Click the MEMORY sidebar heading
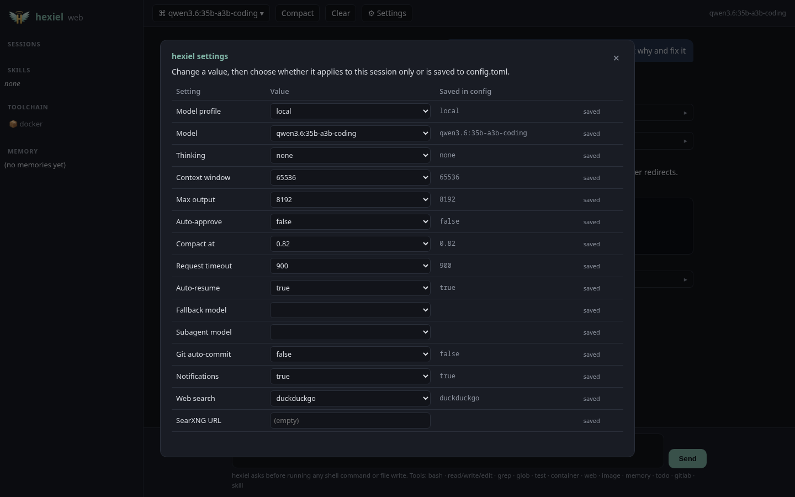This screenshot has height=497, width=795. (x=23, y=151)
